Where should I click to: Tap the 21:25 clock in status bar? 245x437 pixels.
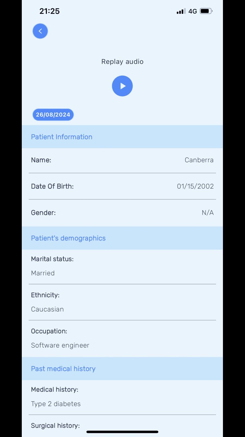(50, 11)
